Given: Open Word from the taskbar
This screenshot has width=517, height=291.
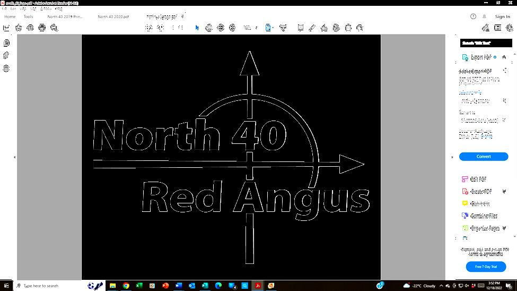Looking at the screenshot, I should tap(179, 286).
